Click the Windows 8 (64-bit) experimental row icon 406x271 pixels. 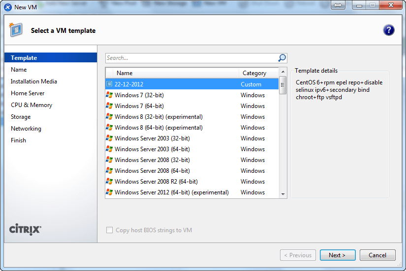(x=109, y=128)
